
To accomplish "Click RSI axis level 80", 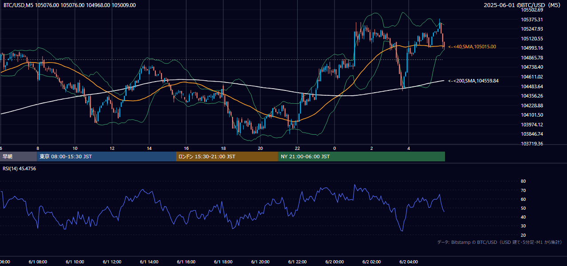I will [523, 181].
